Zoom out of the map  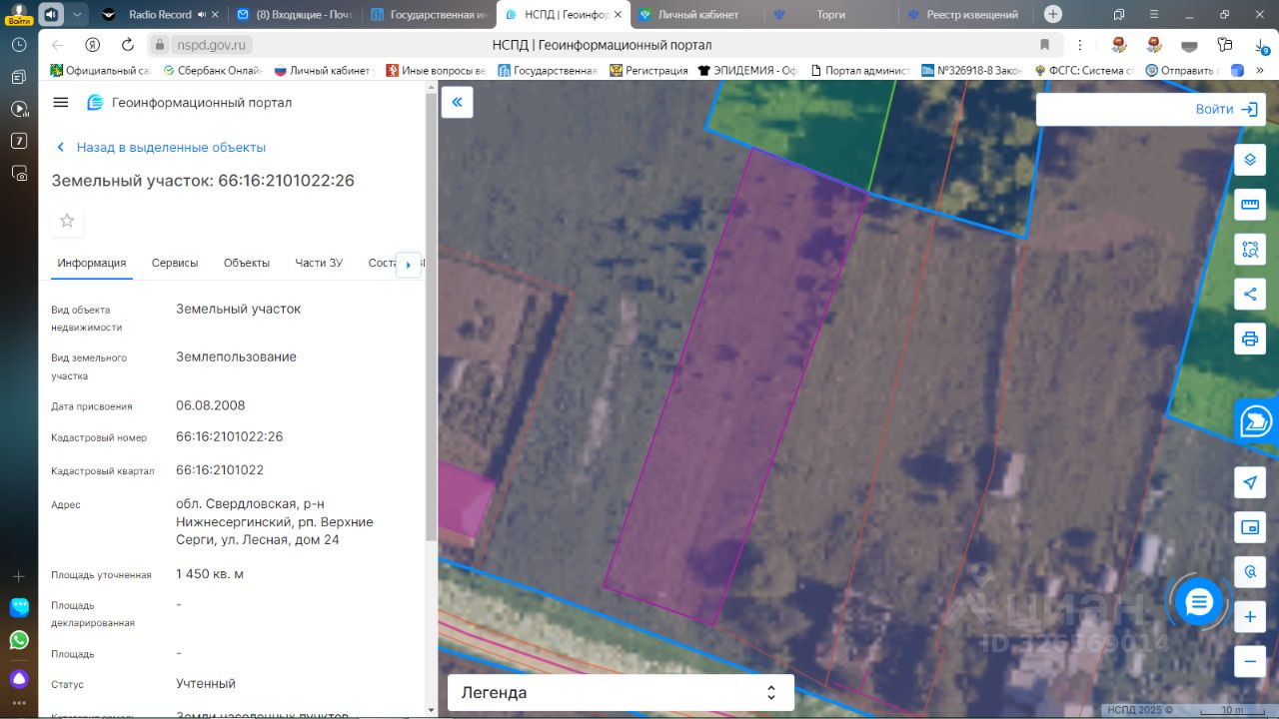point(1249,661)
